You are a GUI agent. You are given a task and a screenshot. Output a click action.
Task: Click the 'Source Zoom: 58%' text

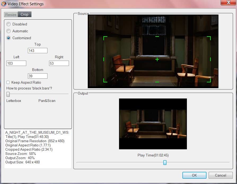pyautogui.click(x=21, y=154)
